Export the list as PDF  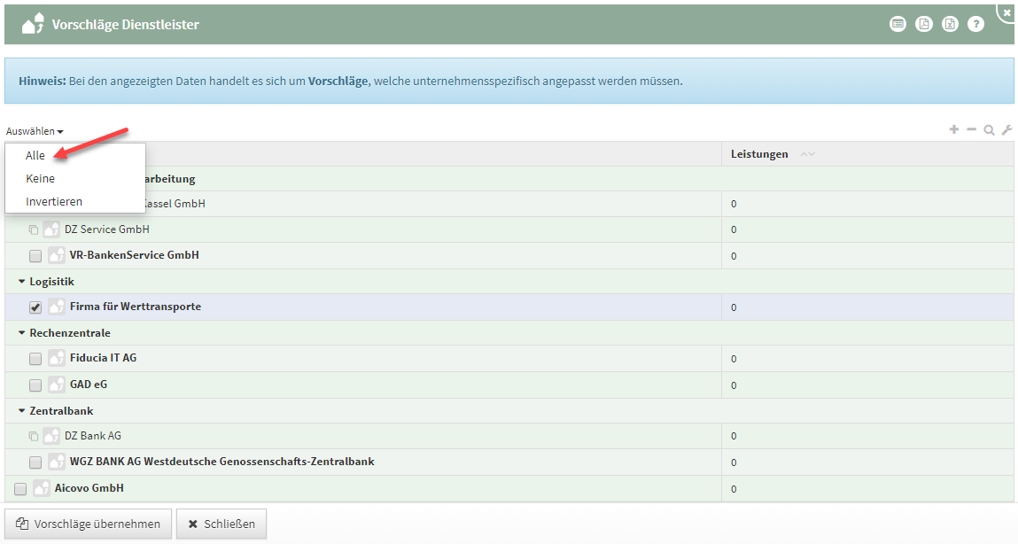(924, 25)
